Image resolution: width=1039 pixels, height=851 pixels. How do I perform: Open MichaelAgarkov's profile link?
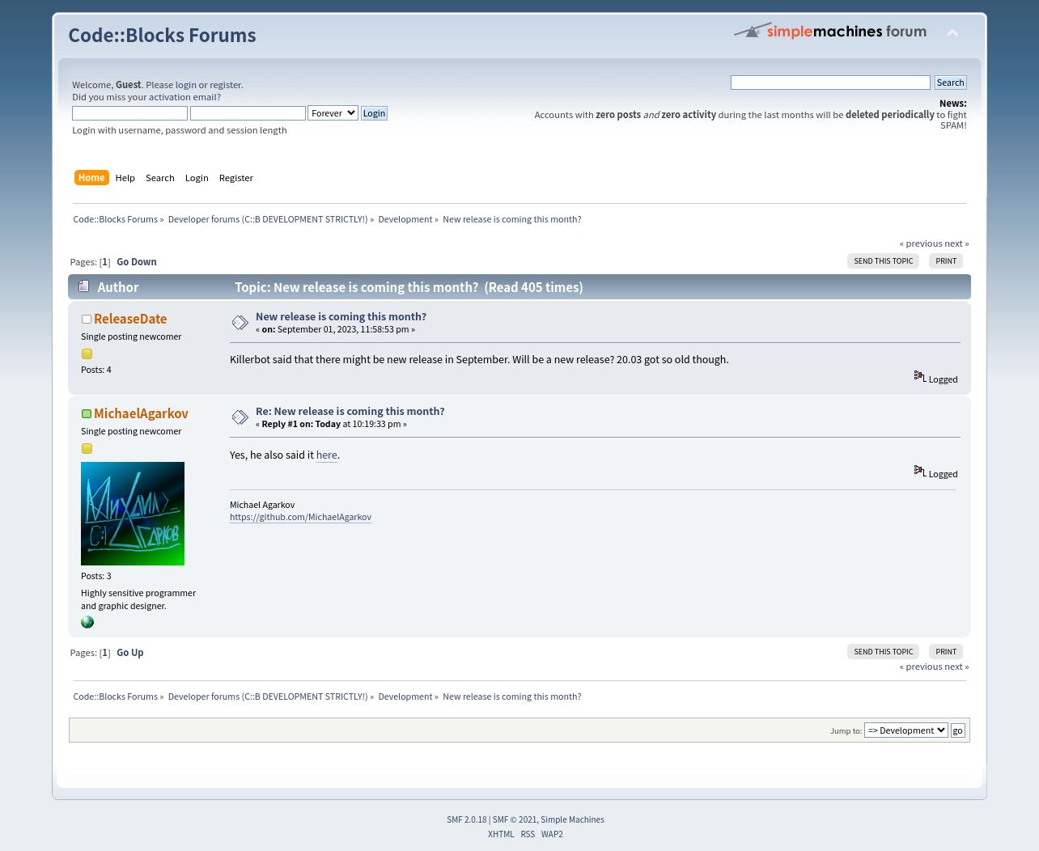tap(141, 413)
